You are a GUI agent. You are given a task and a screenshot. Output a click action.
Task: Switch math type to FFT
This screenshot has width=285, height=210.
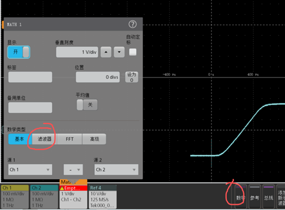pos(69,139)
